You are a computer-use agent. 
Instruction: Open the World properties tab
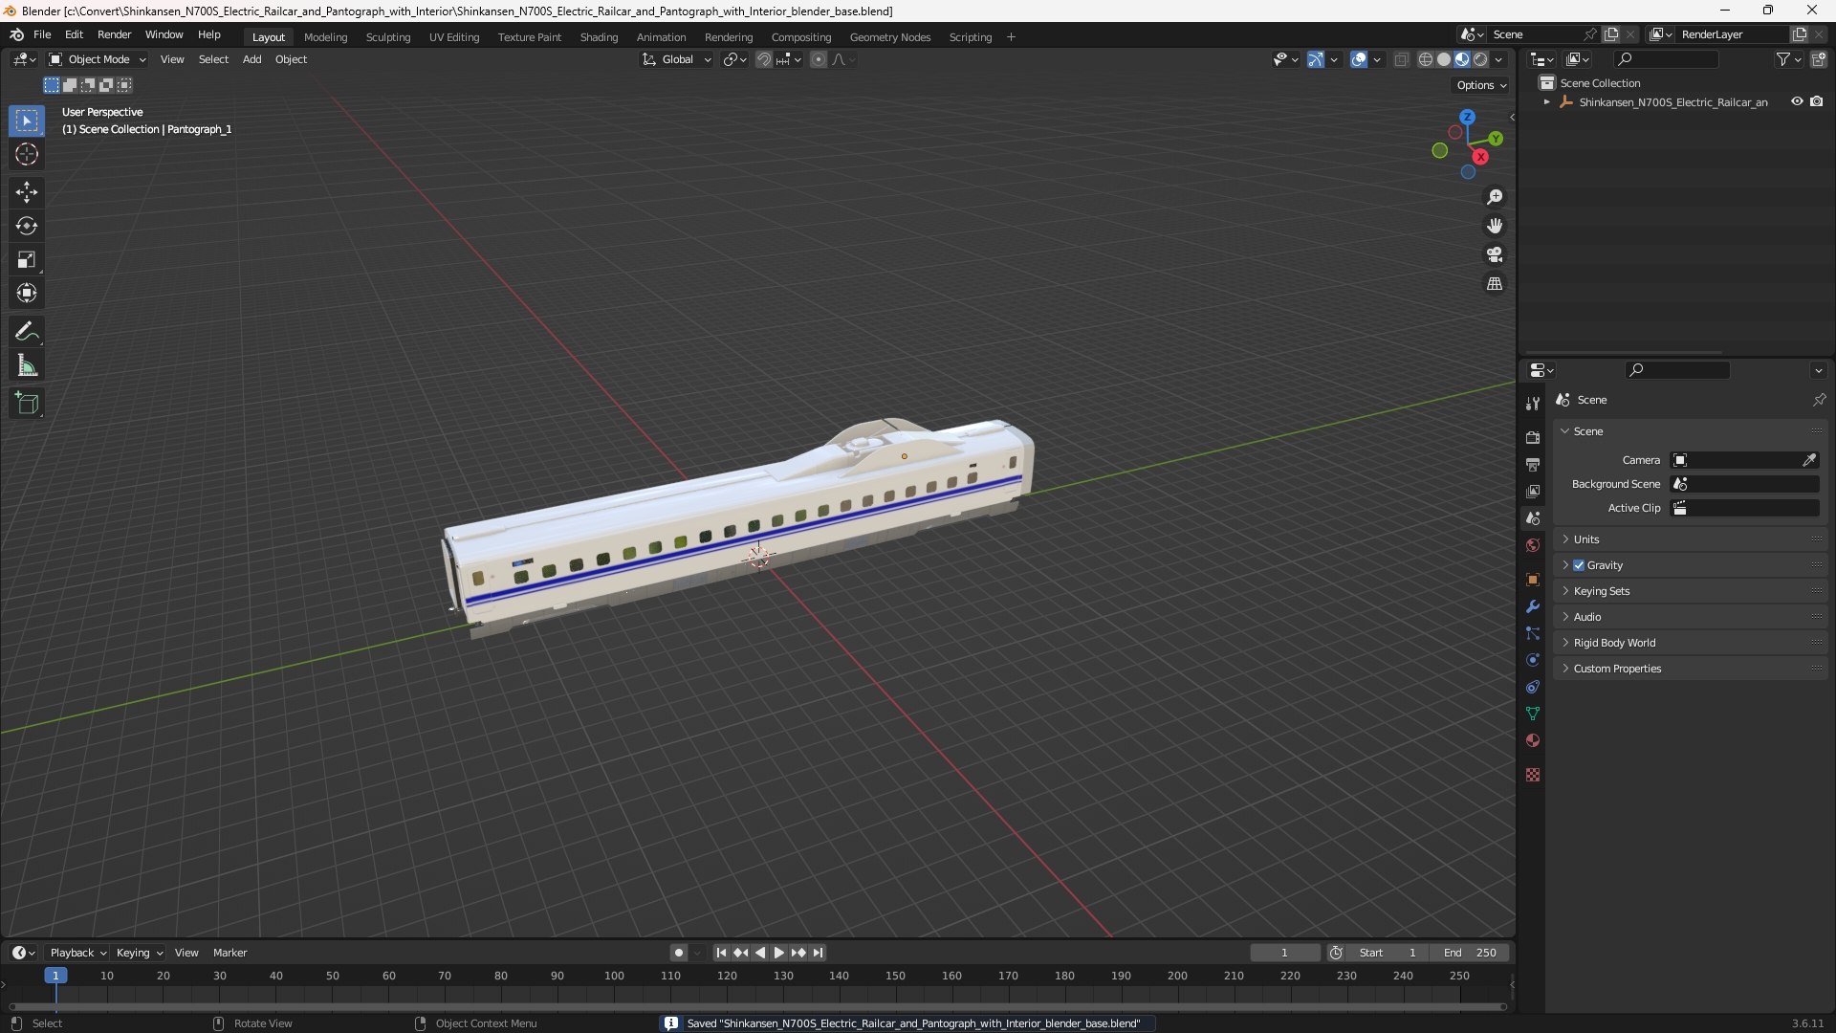click(x=1533, y=545)
